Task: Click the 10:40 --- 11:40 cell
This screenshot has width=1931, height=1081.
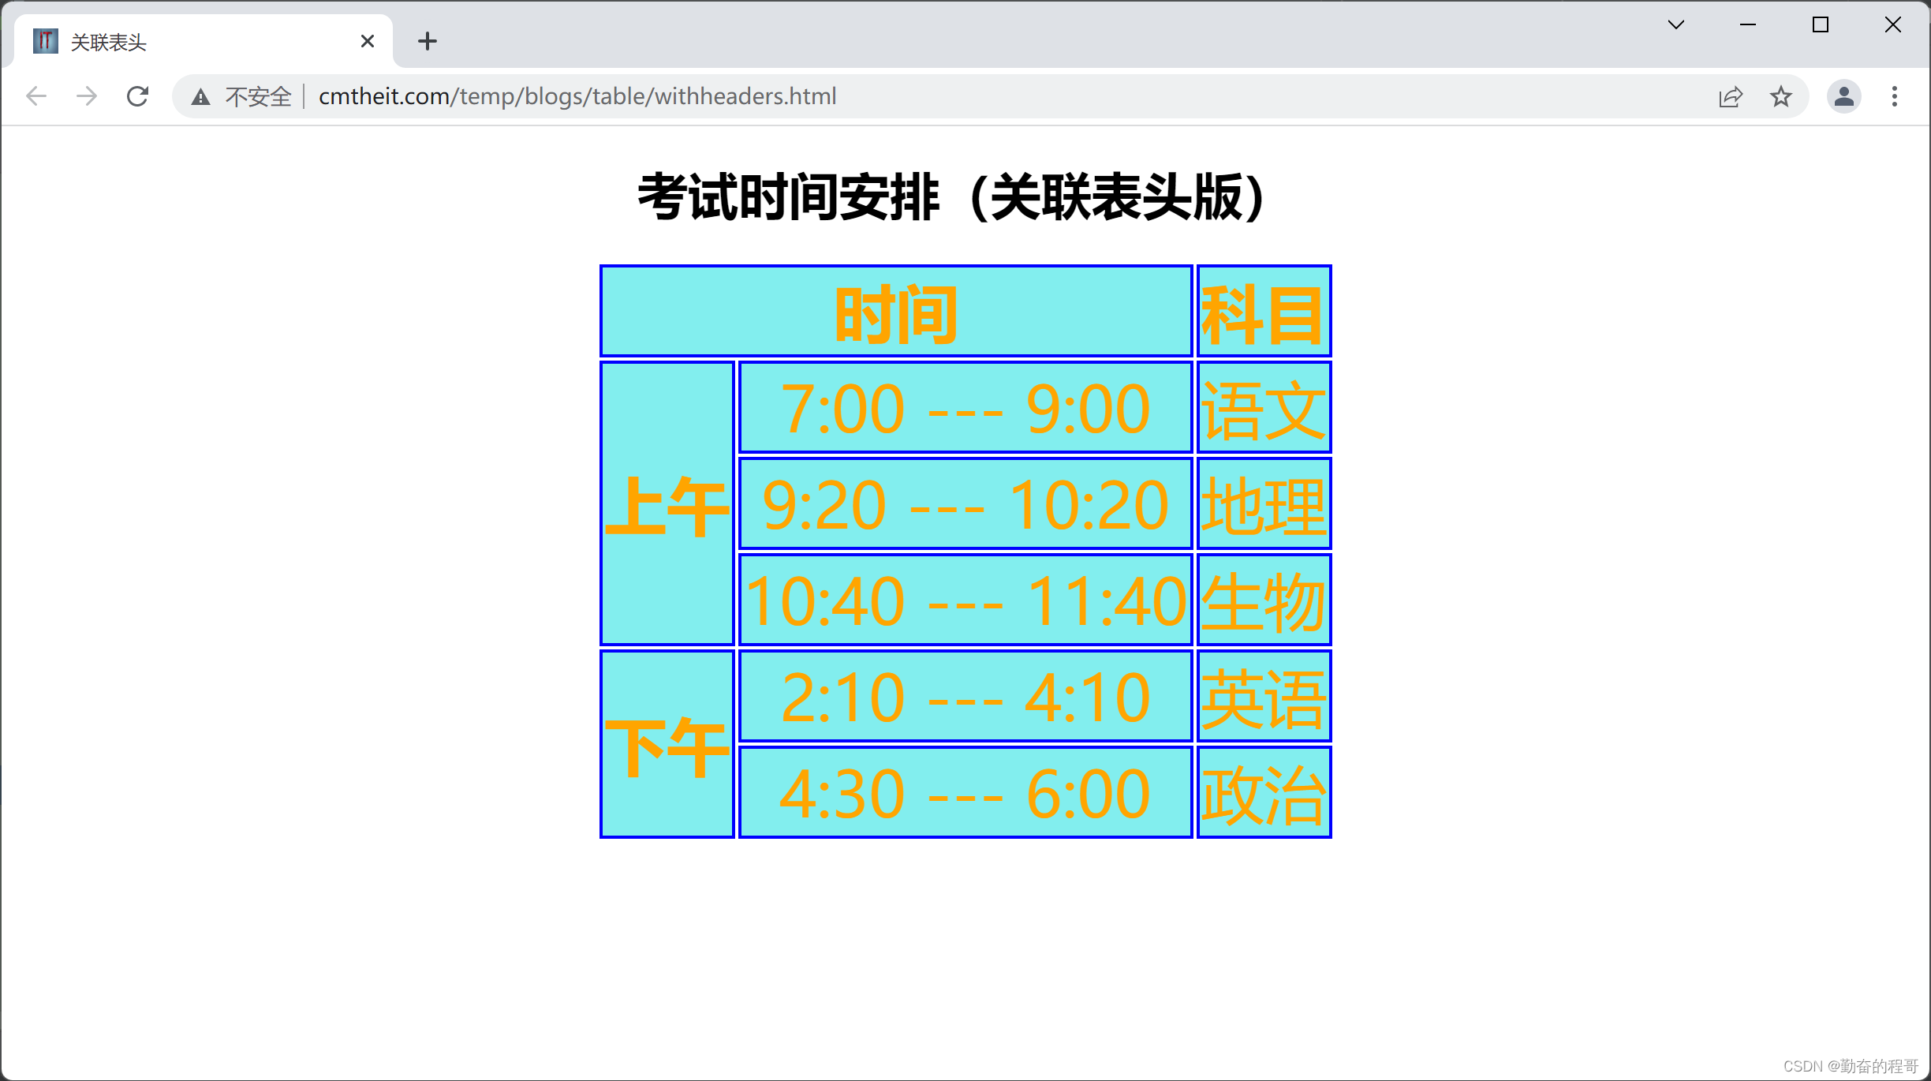Action: [965, 600]
